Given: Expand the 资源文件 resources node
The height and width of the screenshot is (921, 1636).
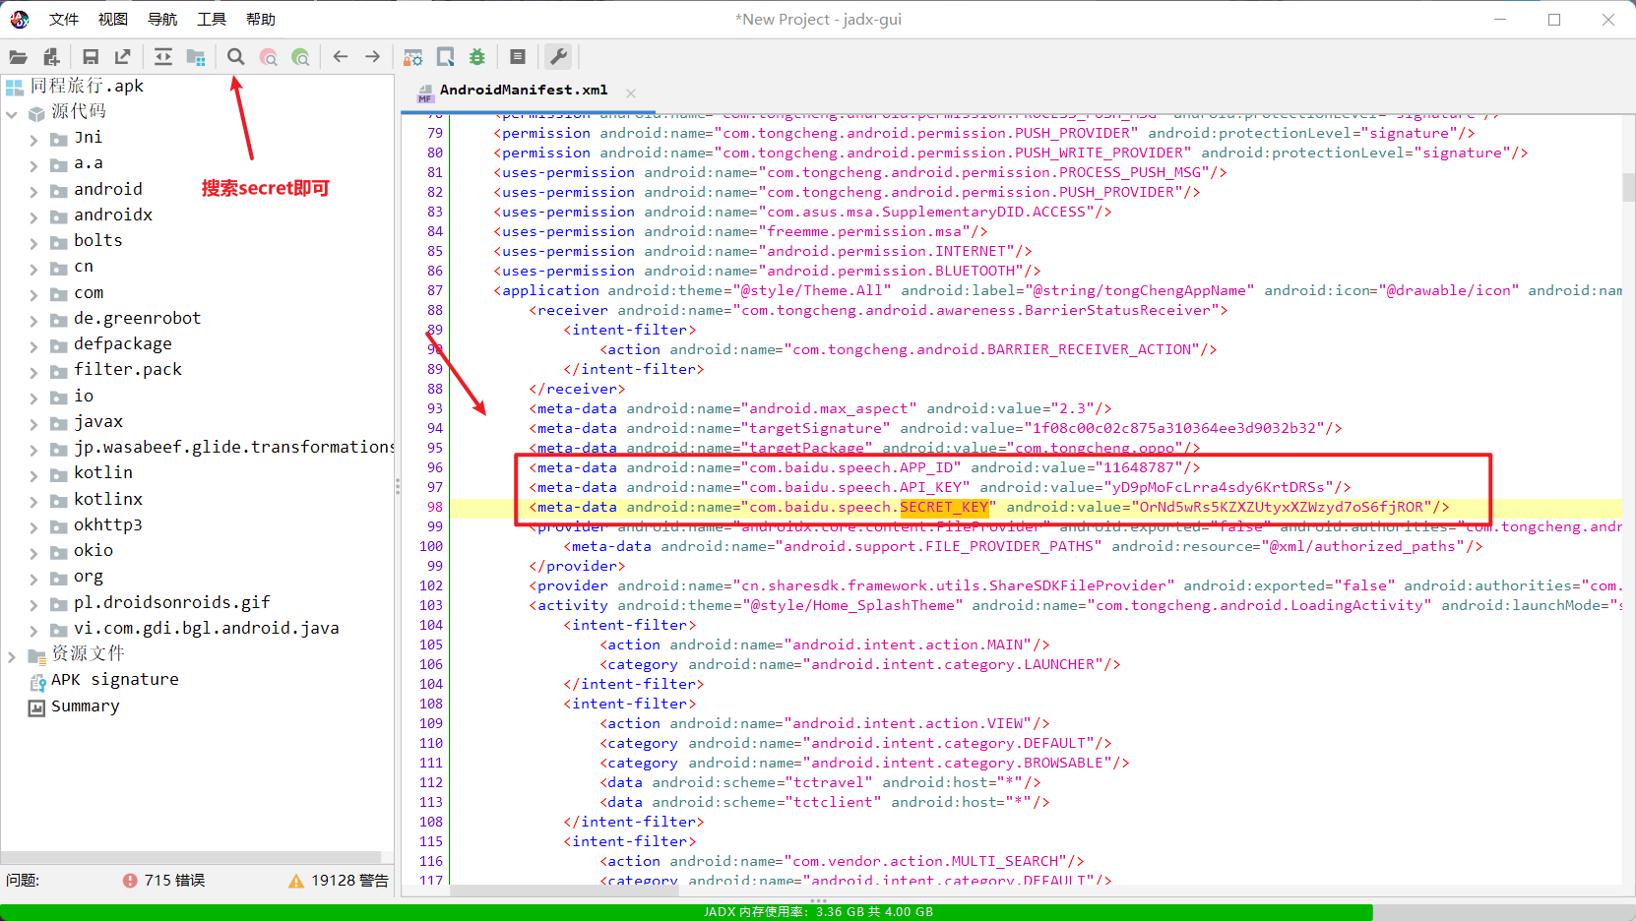Looking at the screenshot, I should coord(12,655).
